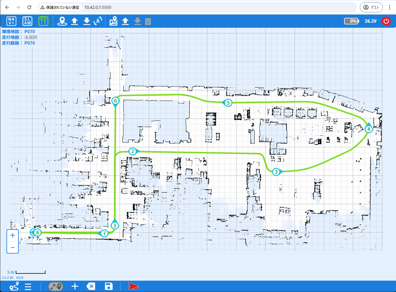Zoom out on the map with minus

[13, 247]
